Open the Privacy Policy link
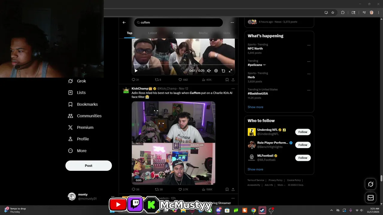 click(x=276, y=180)
